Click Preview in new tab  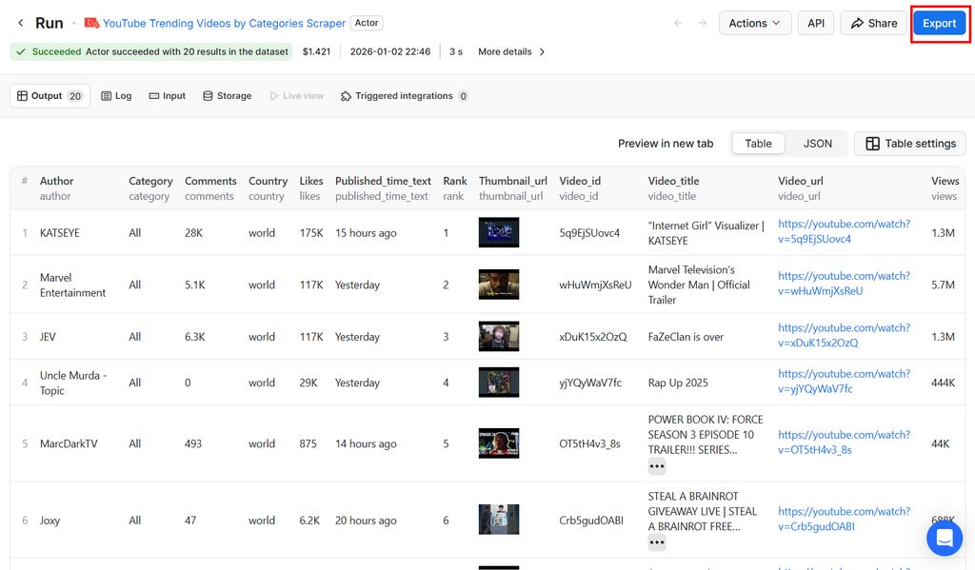[x=666, y=144]
